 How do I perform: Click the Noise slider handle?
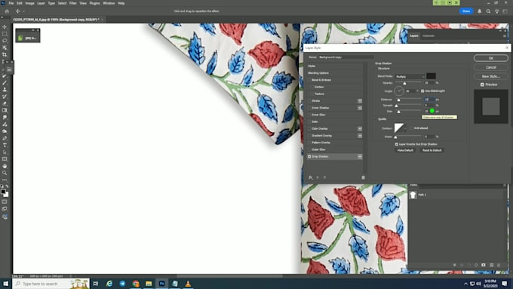coord(395,137)
